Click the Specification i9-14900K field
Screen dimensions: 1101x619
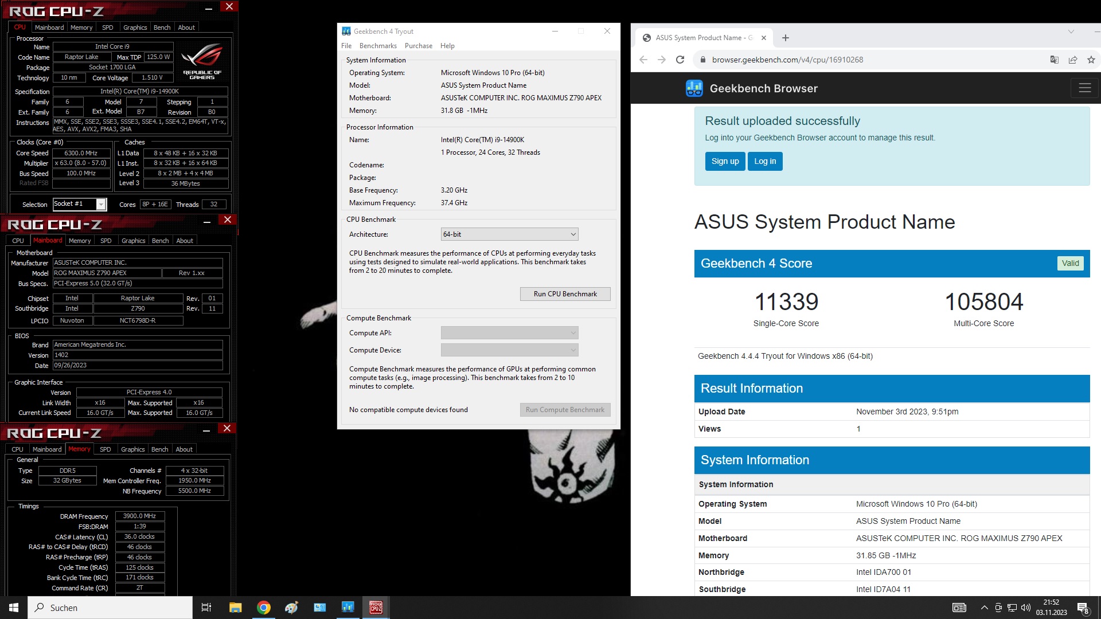tap(140, 91)
